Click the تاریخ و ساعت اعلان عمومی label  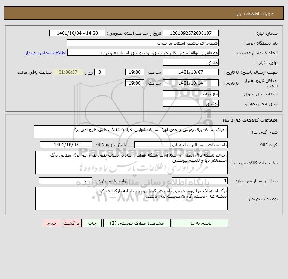click(134, 33)
